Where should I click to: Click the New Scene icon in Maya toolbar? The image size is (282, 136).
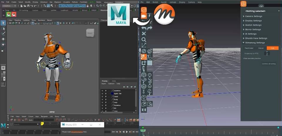[21, 6]
